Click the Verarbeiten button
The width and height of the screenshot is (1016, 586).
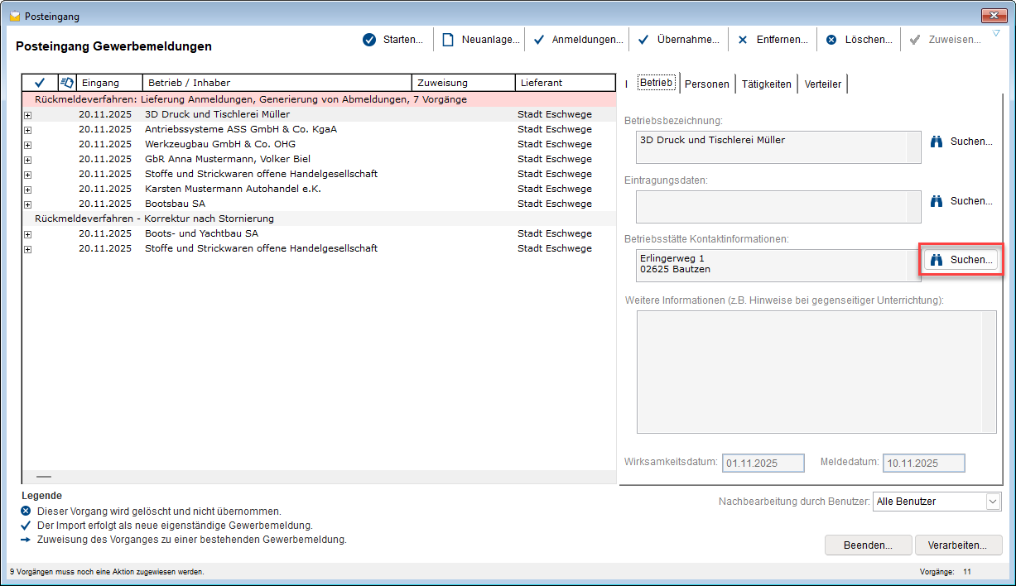[958, 545]
